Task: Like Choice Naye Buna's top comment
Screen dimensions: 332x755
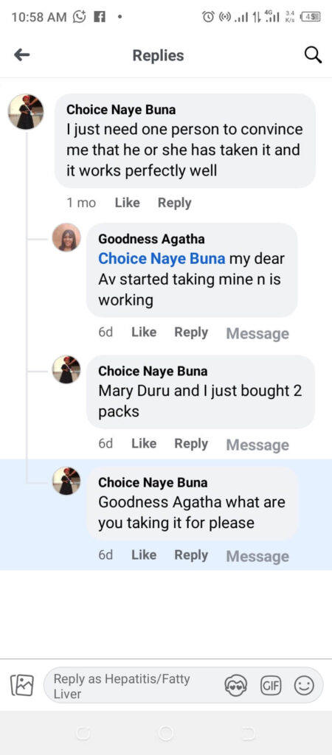Action: 127,203
